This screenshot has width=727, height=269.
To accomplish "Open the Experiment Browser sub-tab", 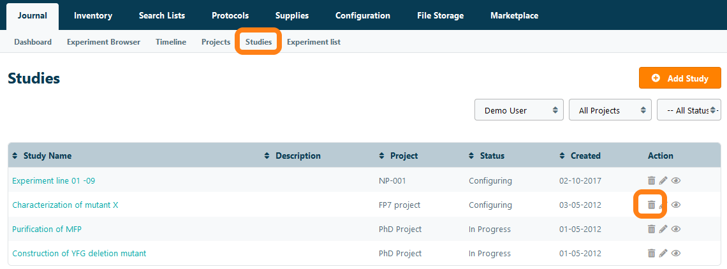I will 103,42.
